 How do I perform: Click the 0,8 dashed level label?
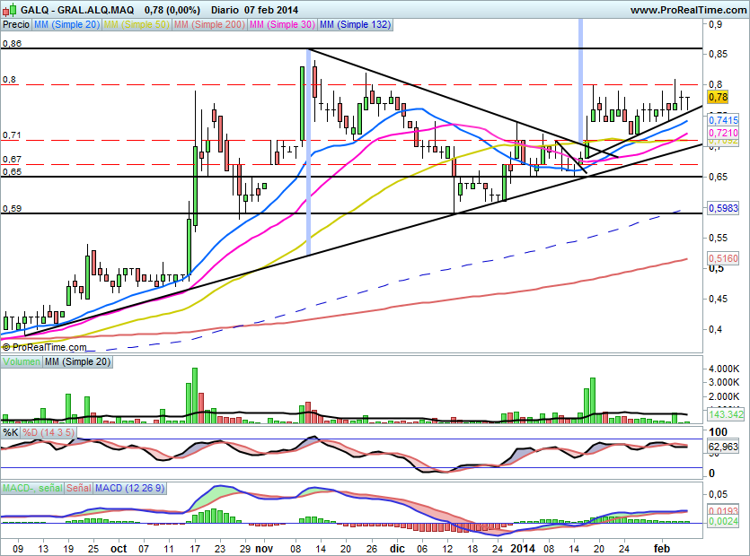point(9,79)
